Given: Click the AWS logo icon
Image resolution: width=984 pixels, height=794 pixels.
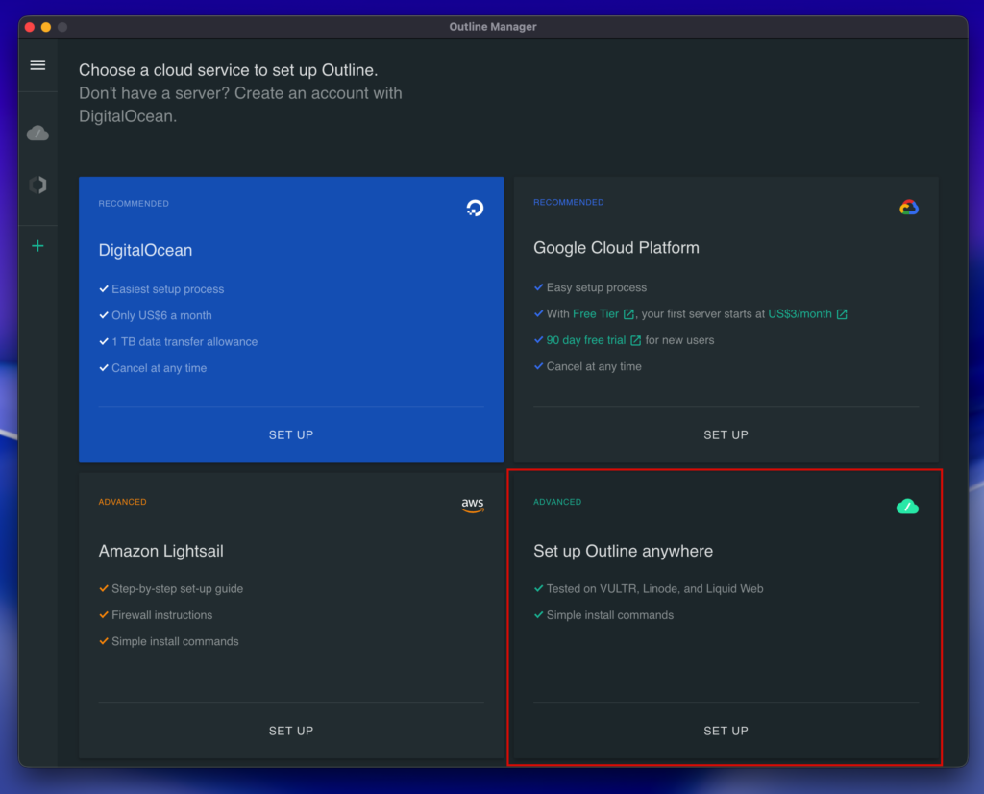Looking at the screenshot, I should pyautogui.click(x=472, y=506).
